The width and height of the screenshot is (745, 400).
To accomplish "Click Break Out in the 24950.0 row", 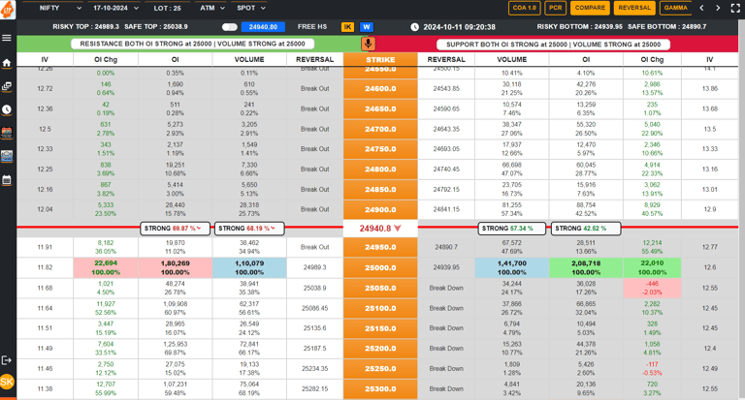I will (x=315, y=247).
